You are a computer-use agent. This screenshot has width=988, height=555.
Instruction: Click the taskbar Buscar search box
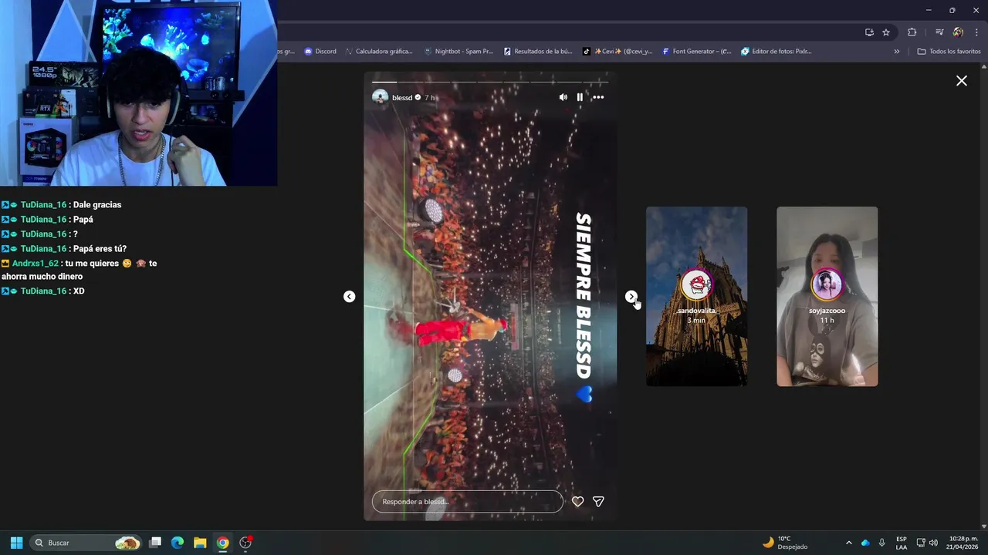click(x=87, y=543)
